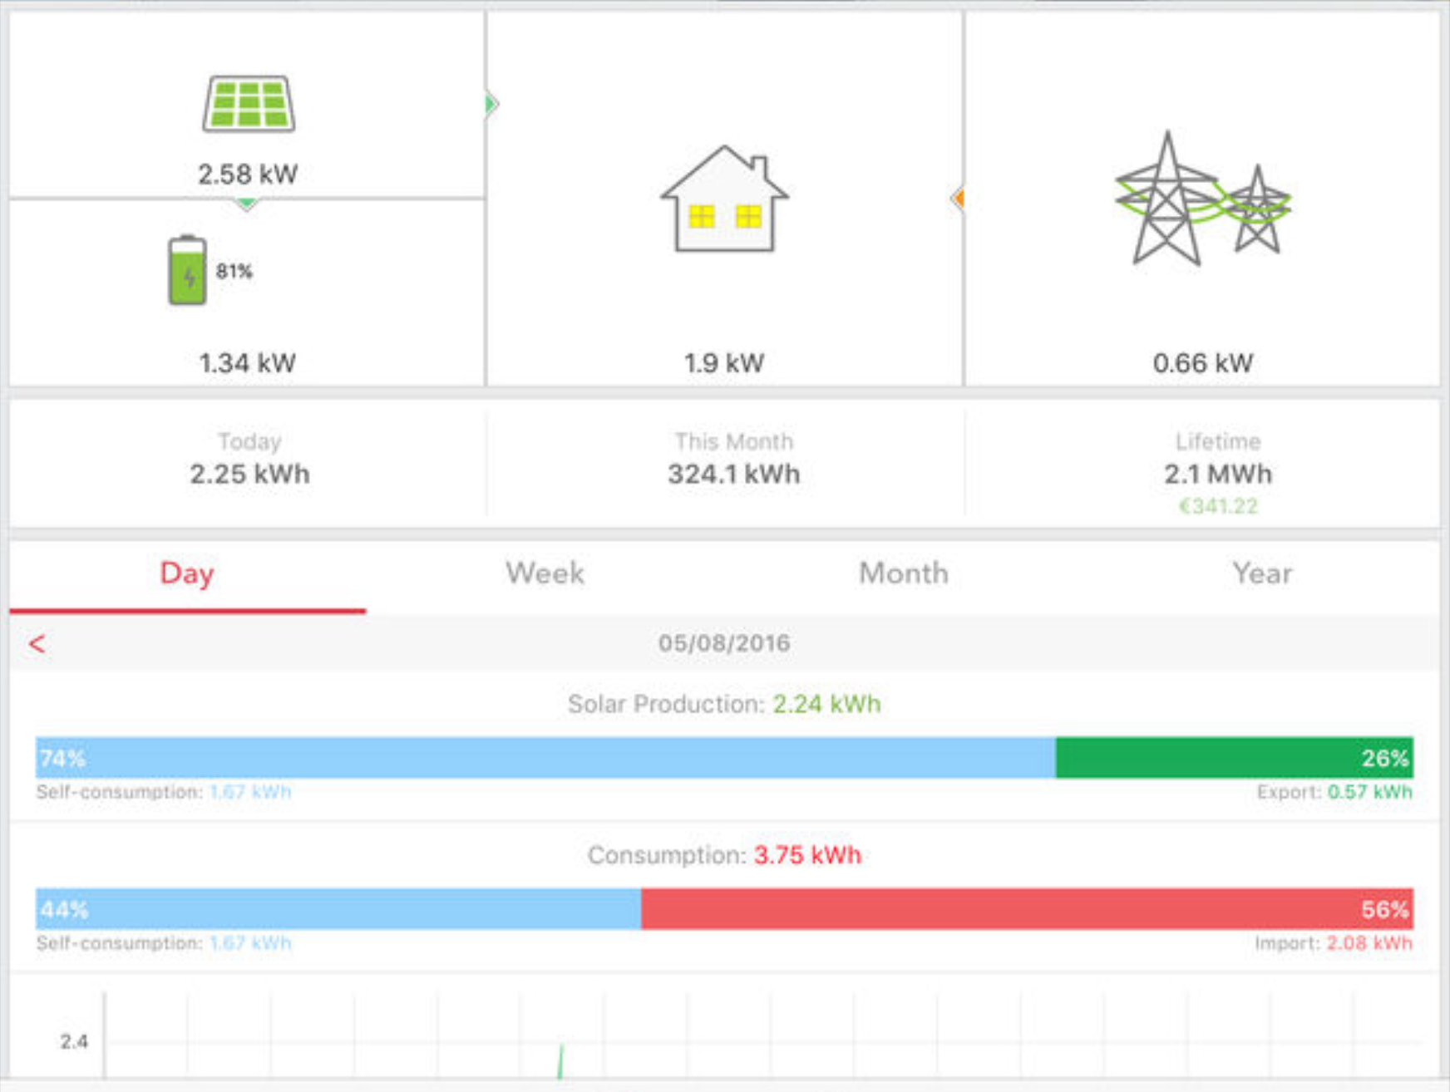Click the Lifetime 2.1 MWh summary
The image size is (1450, 1092).
point(1217,460)
